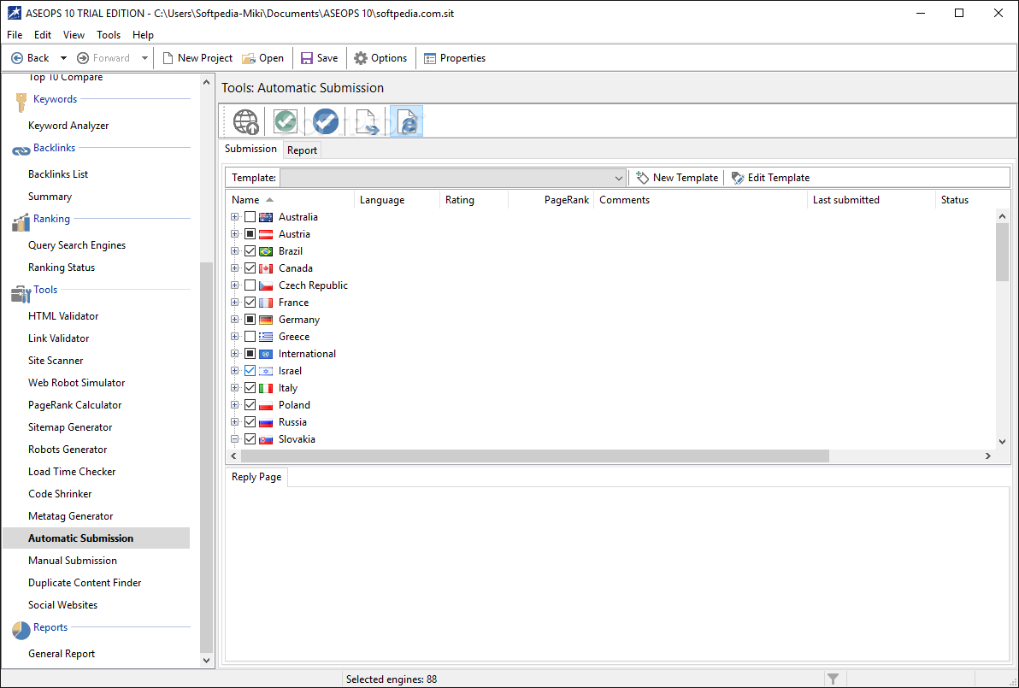
Task: Switch to the Report tab
Action: [302, 150]
